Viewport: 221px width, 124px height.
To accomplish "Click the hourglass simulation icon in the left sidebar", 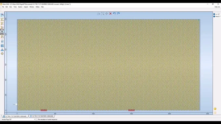I will tap(2, 32).
